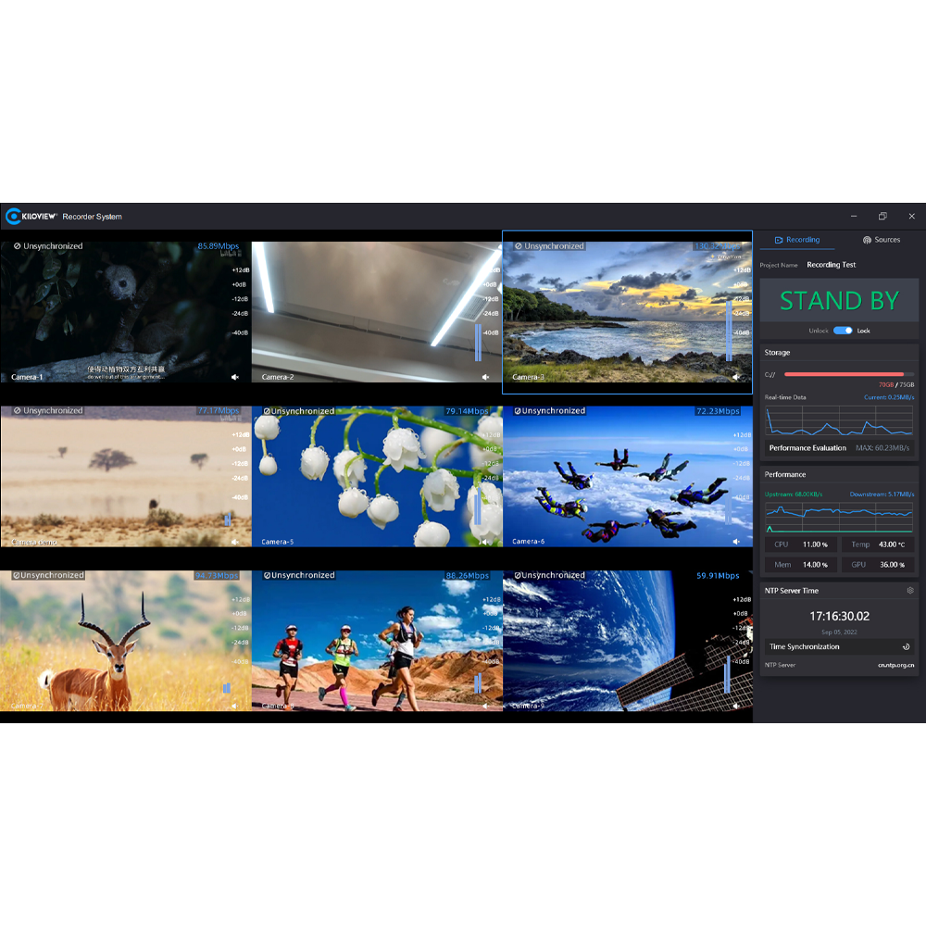Click the Performance Evaluation button

[x=807, y=448]
